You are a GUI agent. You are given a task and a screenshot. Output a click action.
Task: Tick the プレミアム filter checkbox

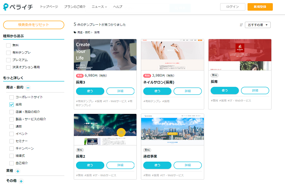tap(9, 60)
